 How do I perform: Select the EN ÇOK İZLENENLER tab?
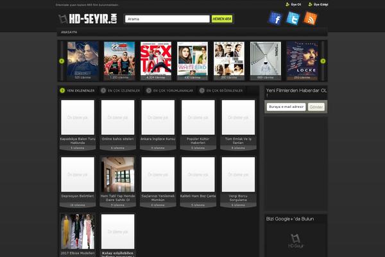coord(121,91)
